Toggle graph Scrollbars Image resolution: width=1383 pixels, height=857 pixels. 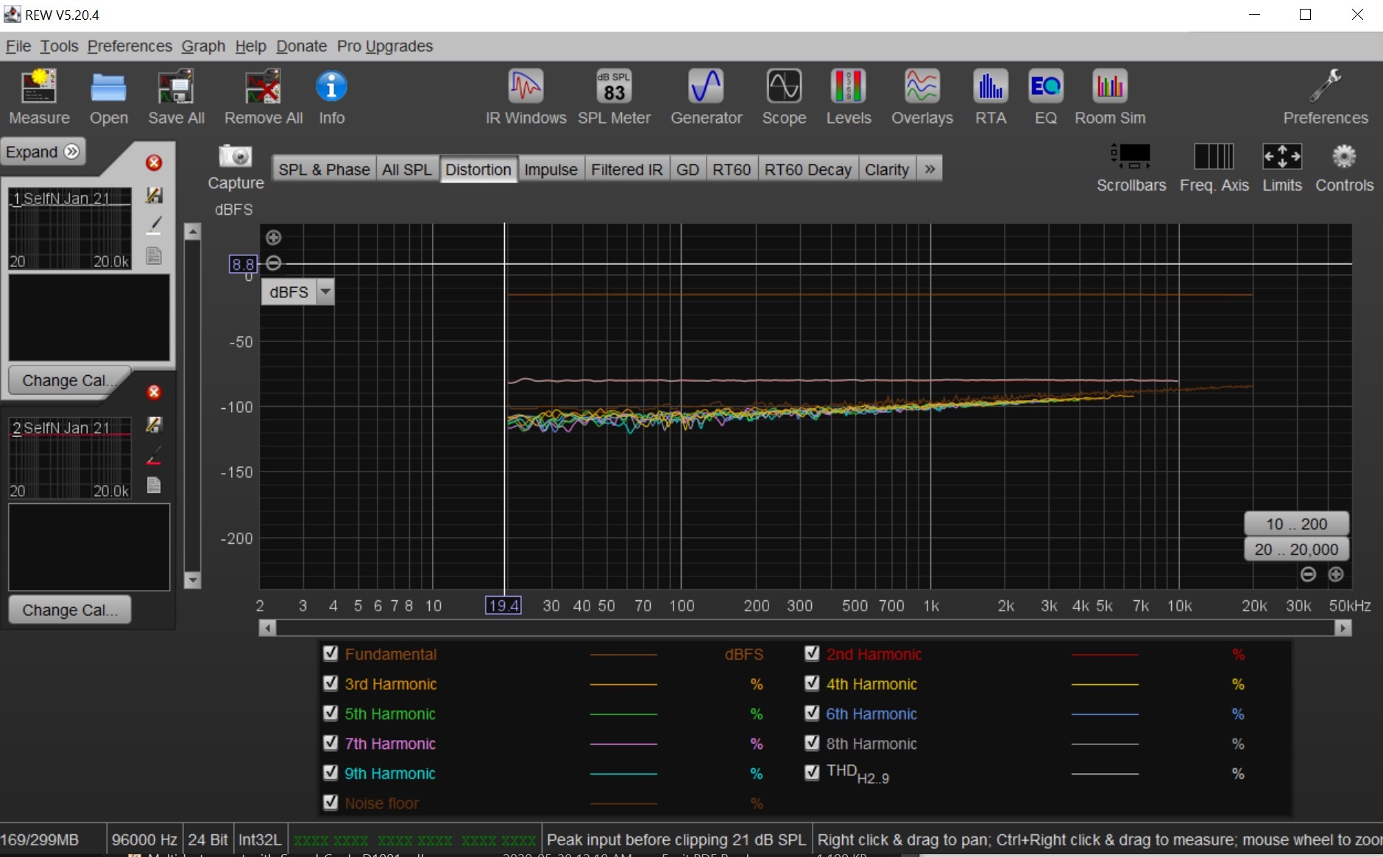pyautogui.click(x=1131, y=168)
